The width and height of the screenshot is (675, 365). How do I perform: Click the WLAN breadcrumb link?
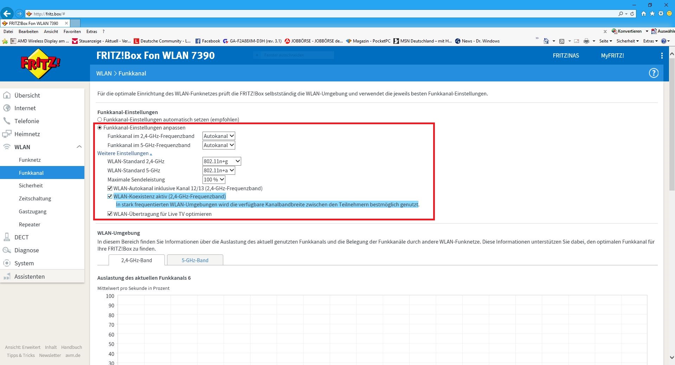point(104,73)
